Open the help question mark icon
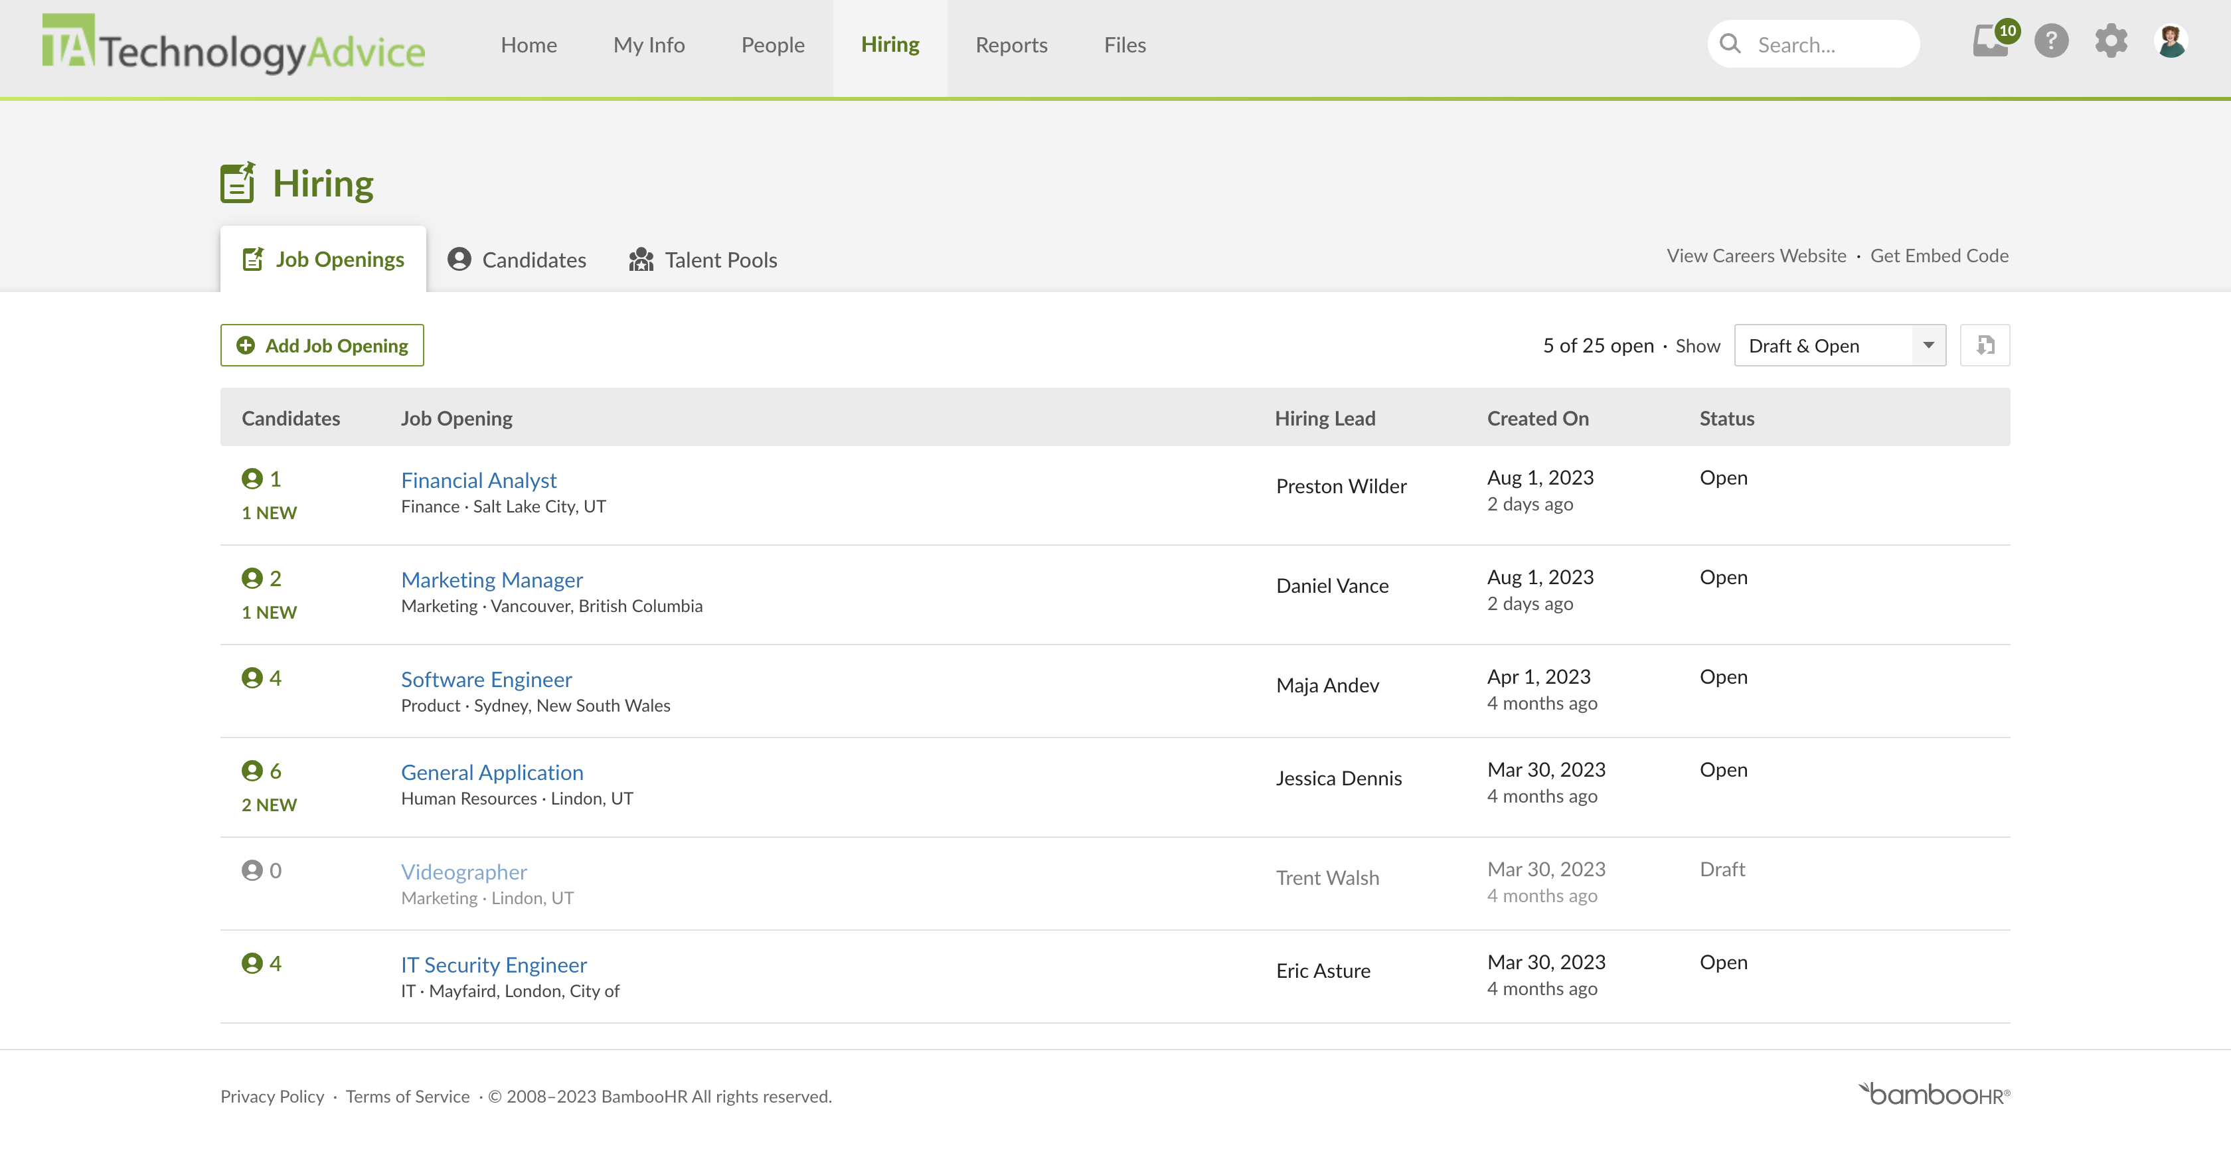Image resolution: width=2231 pixels, height=1171 pixels. pos(2051,40)
